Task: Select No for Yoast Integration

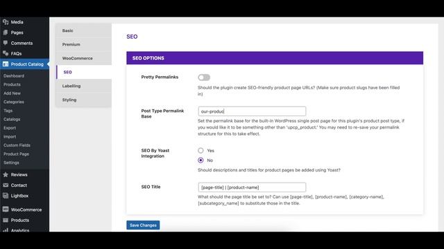Action: pyautogui.click(x=200, y=160)
